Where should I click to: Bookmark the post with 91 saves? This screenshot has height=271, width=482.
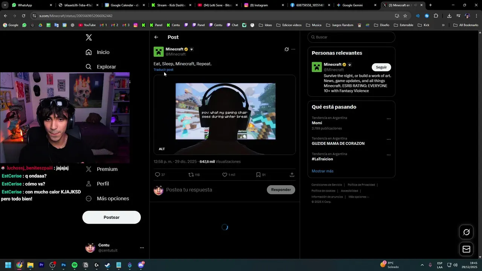(x=261, y=175)
